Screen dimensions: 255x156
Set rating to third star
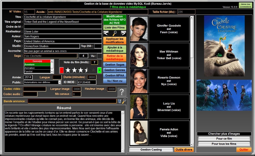click(81, 70)
